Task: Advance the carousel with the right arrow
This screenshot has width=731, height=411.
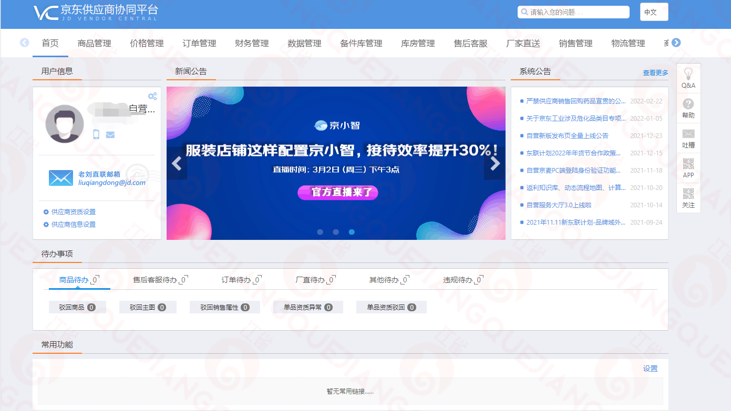Action: point(494,164)
